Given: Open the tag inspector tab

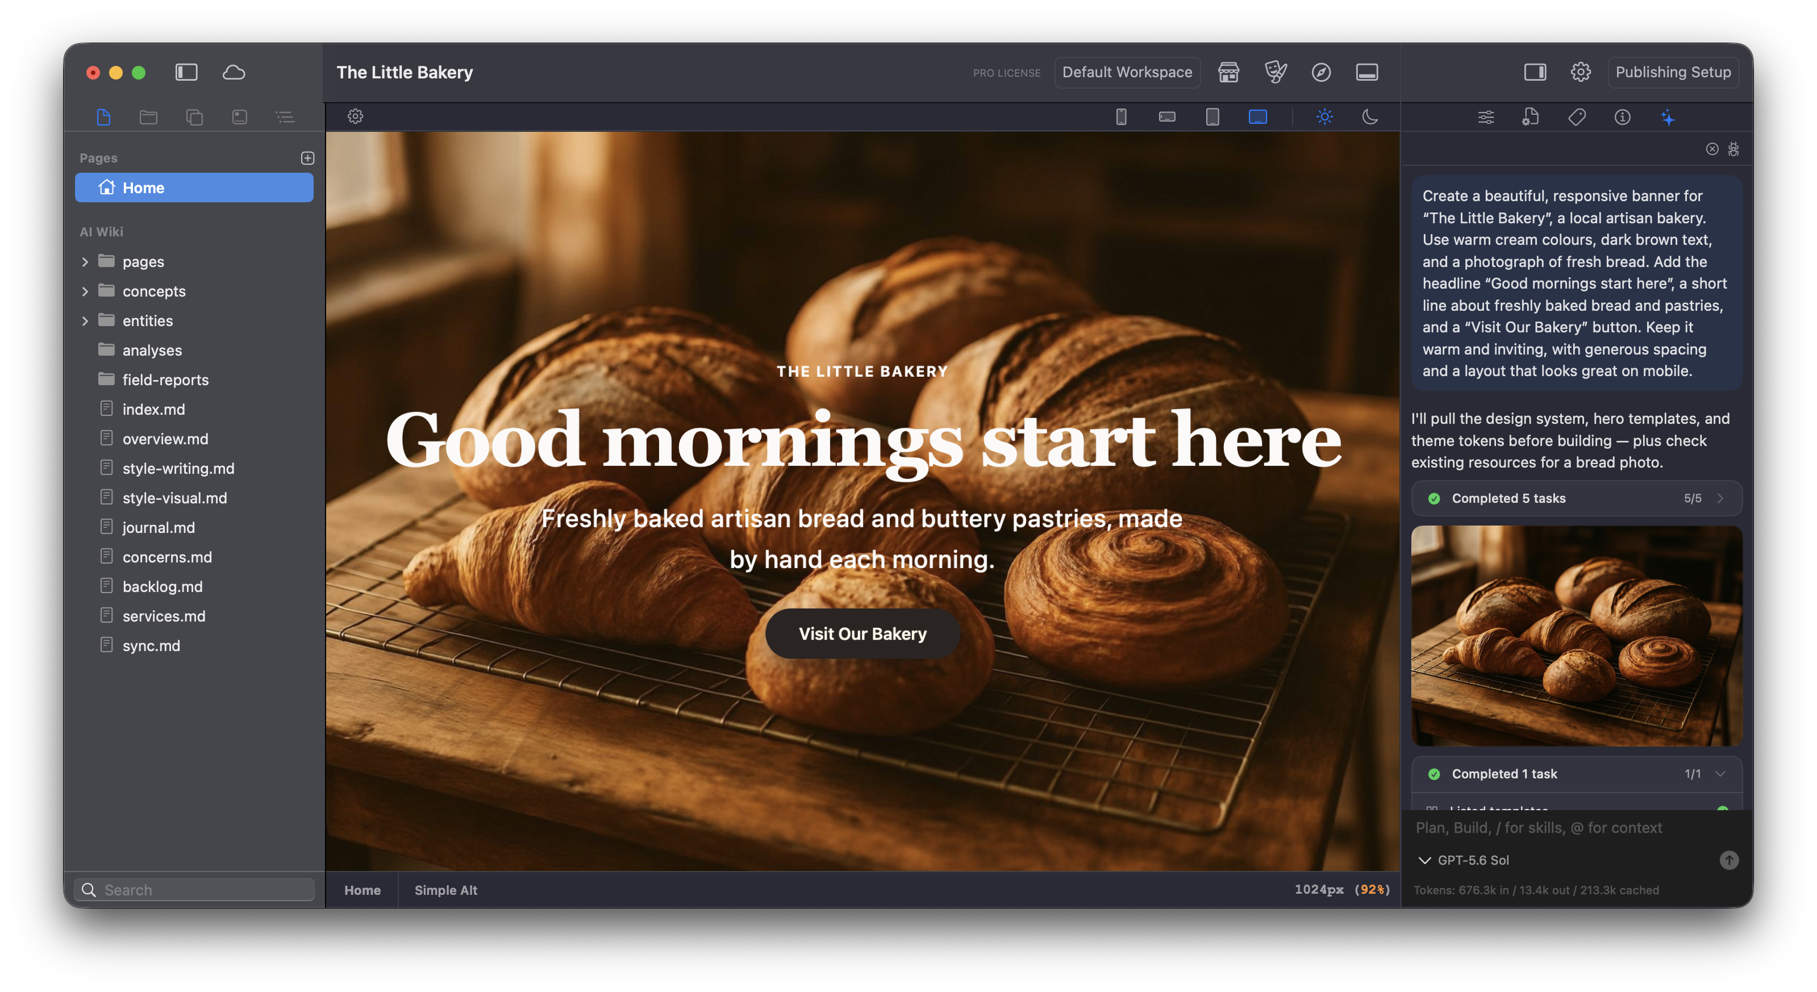Looking at the screenshot, I should pyautogui.click(x=1577, y=117).
